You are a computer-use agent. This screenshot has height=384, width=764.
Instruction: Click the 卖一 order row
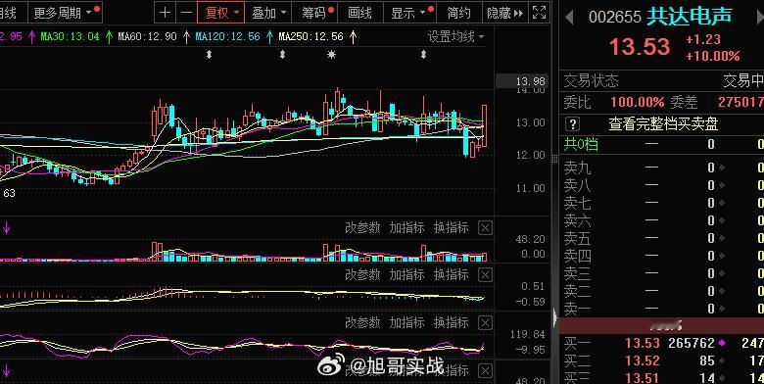click(663, 309)
